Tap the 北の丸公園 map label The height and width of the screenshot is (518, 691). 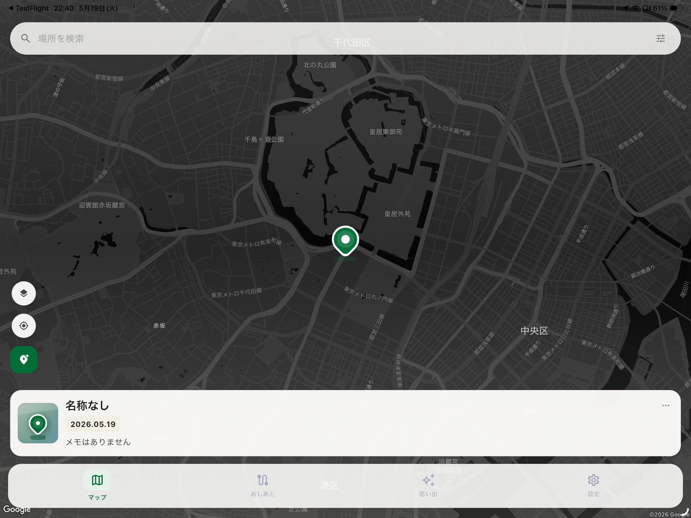pyautogui.click(x=319, y=65)
